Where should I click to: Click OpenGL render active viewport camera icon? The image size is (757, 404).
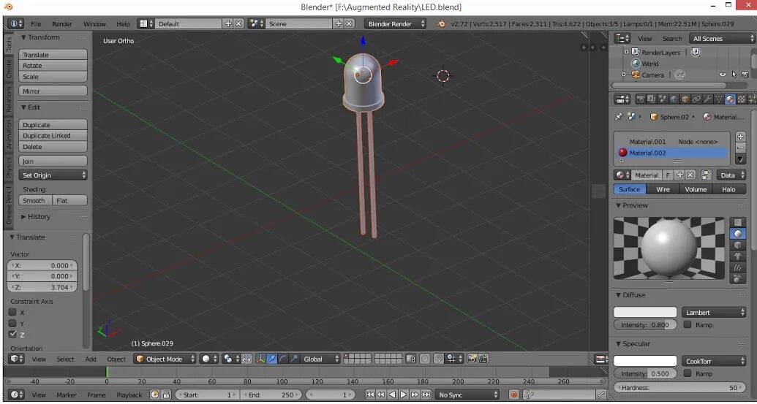click(x=472, y=359)
